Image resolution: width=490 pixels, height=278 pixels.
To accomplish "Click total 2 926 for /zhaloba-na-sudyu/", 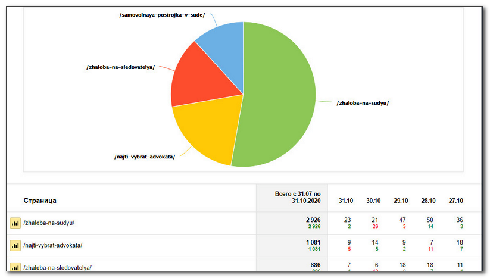I will [313, 220].
